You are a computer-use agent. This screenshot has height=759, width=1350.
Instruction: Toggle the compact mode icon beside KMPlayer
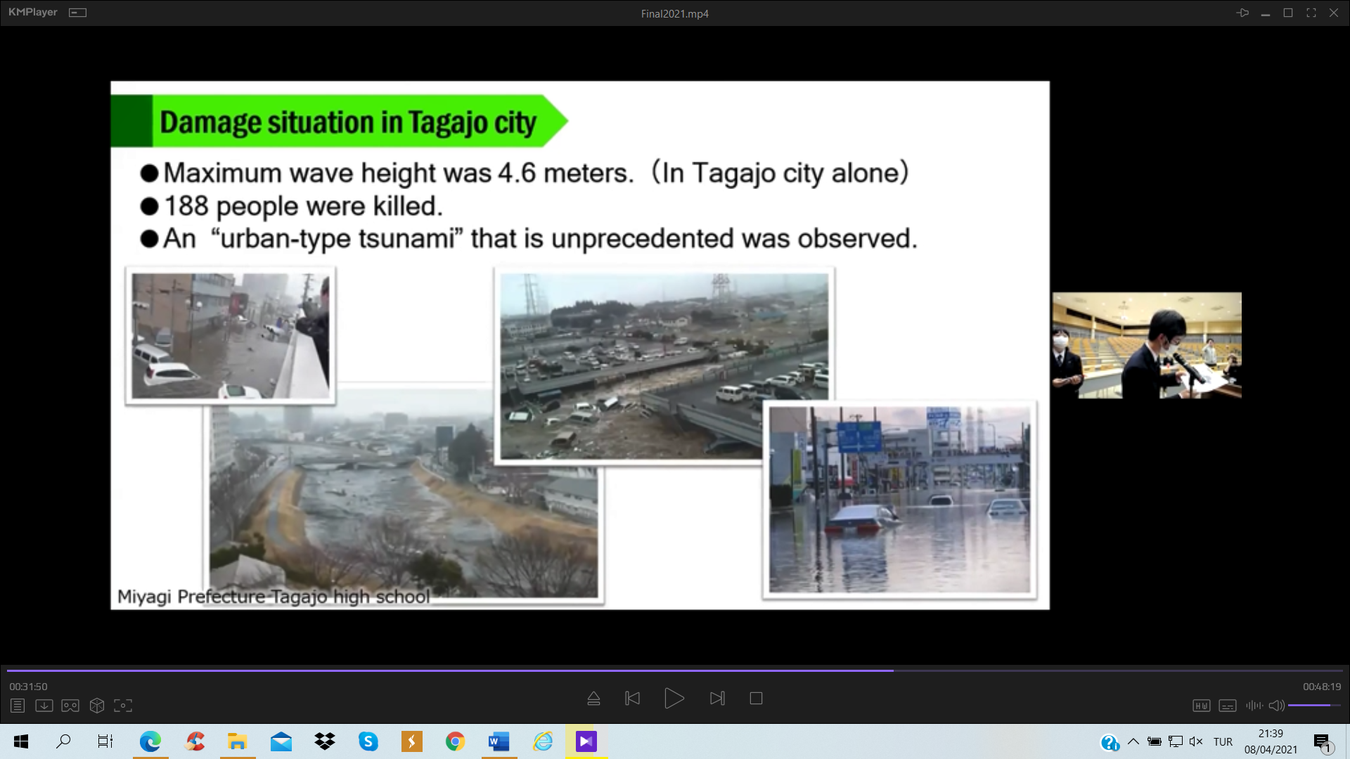pyautogui.click(x=77, y=13)
